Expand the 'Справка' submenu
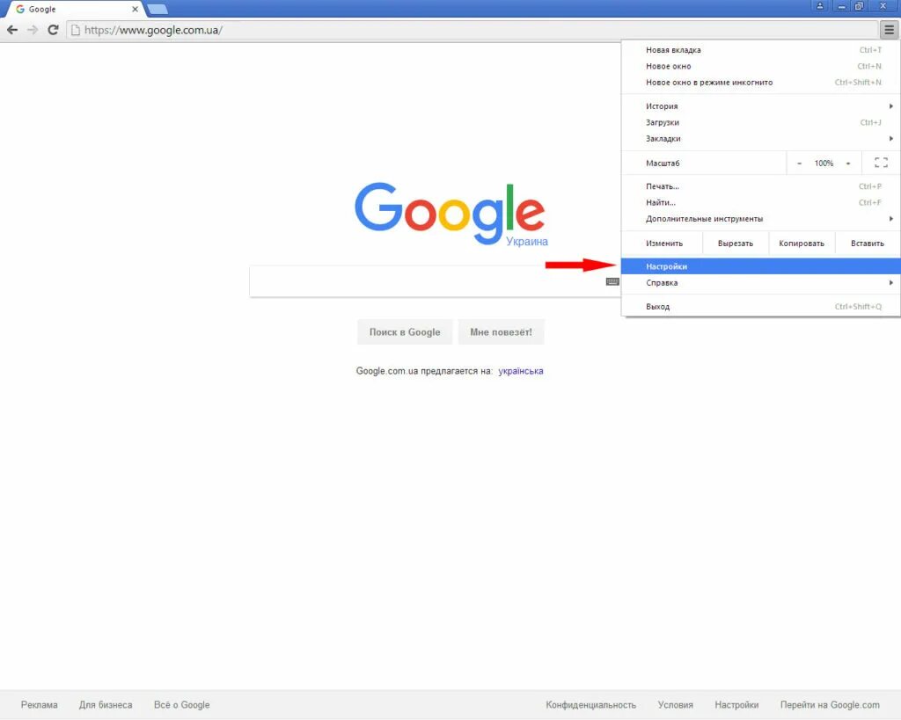Image resolution: width=901 pixels, height=720 pixels. click(761, 282)
